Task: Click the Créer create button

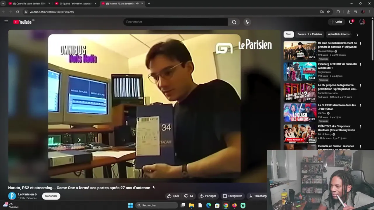Action: pyautogui.click(x=336, y=22)
